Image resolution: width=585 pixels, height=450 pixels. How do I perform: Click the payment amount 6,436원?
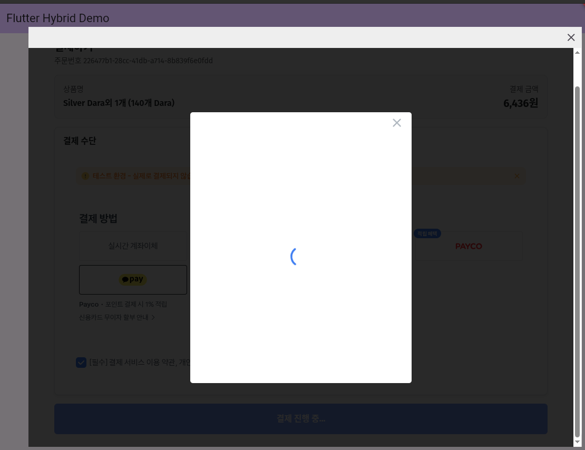coord(521,103)
